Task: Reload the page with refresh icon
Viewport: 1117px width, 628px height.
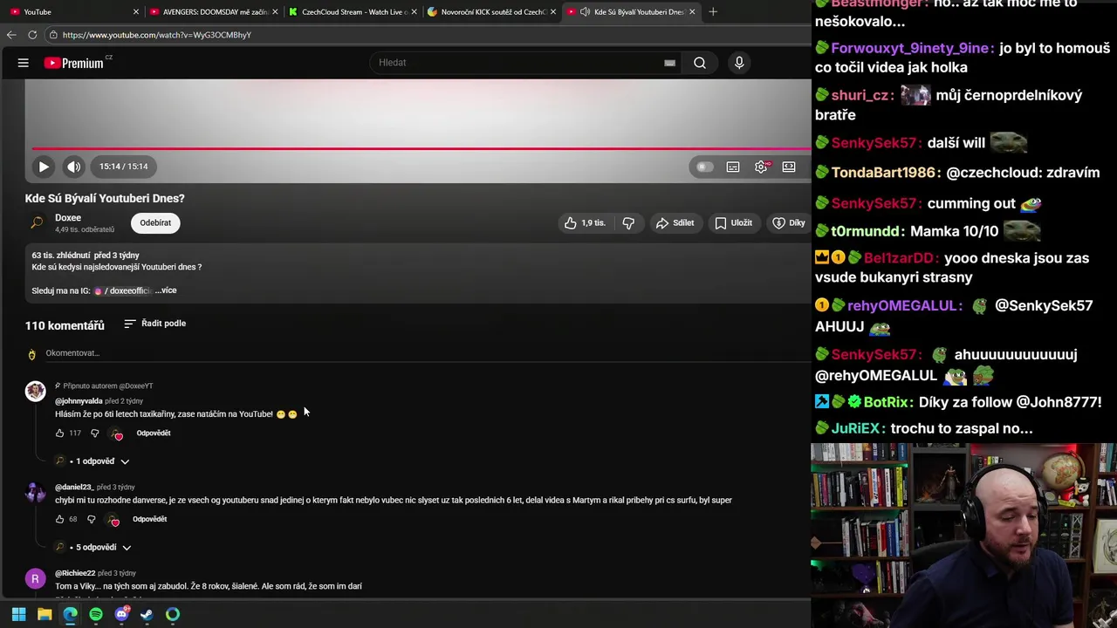Action: click(x=32, y=35)
